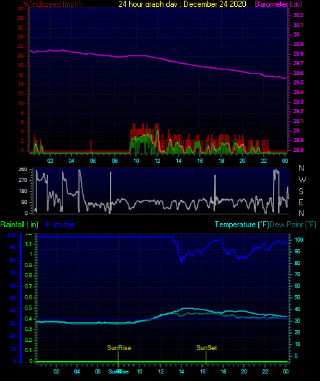Click the Barometer (.in) axis label

(278, 4)
